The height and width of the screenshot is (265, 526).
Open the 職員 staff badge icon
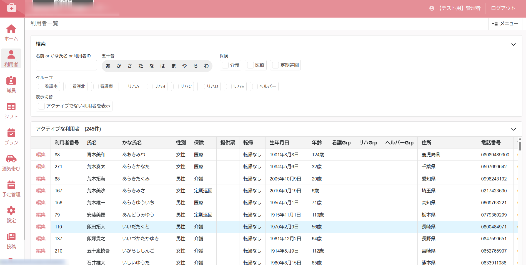point(11,81)
